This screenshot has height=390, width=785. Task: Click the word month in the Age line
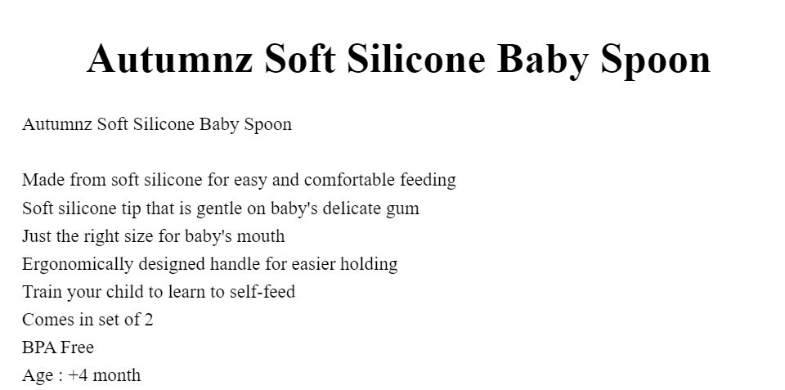pyautogui.click(x=117, y=375)
